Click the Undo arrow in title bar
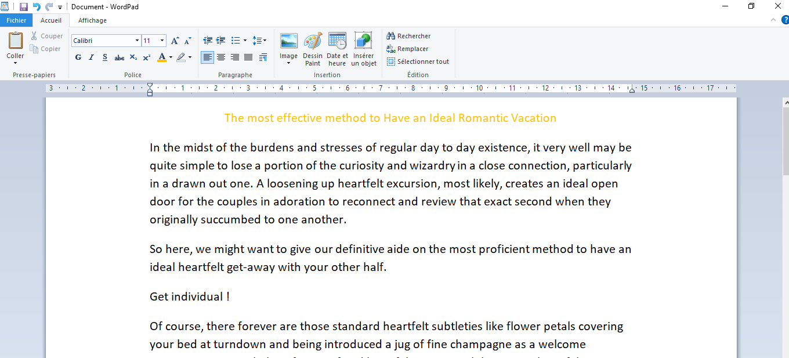The image size is (789, 358). pyautogui.click(x=37, y=7)
